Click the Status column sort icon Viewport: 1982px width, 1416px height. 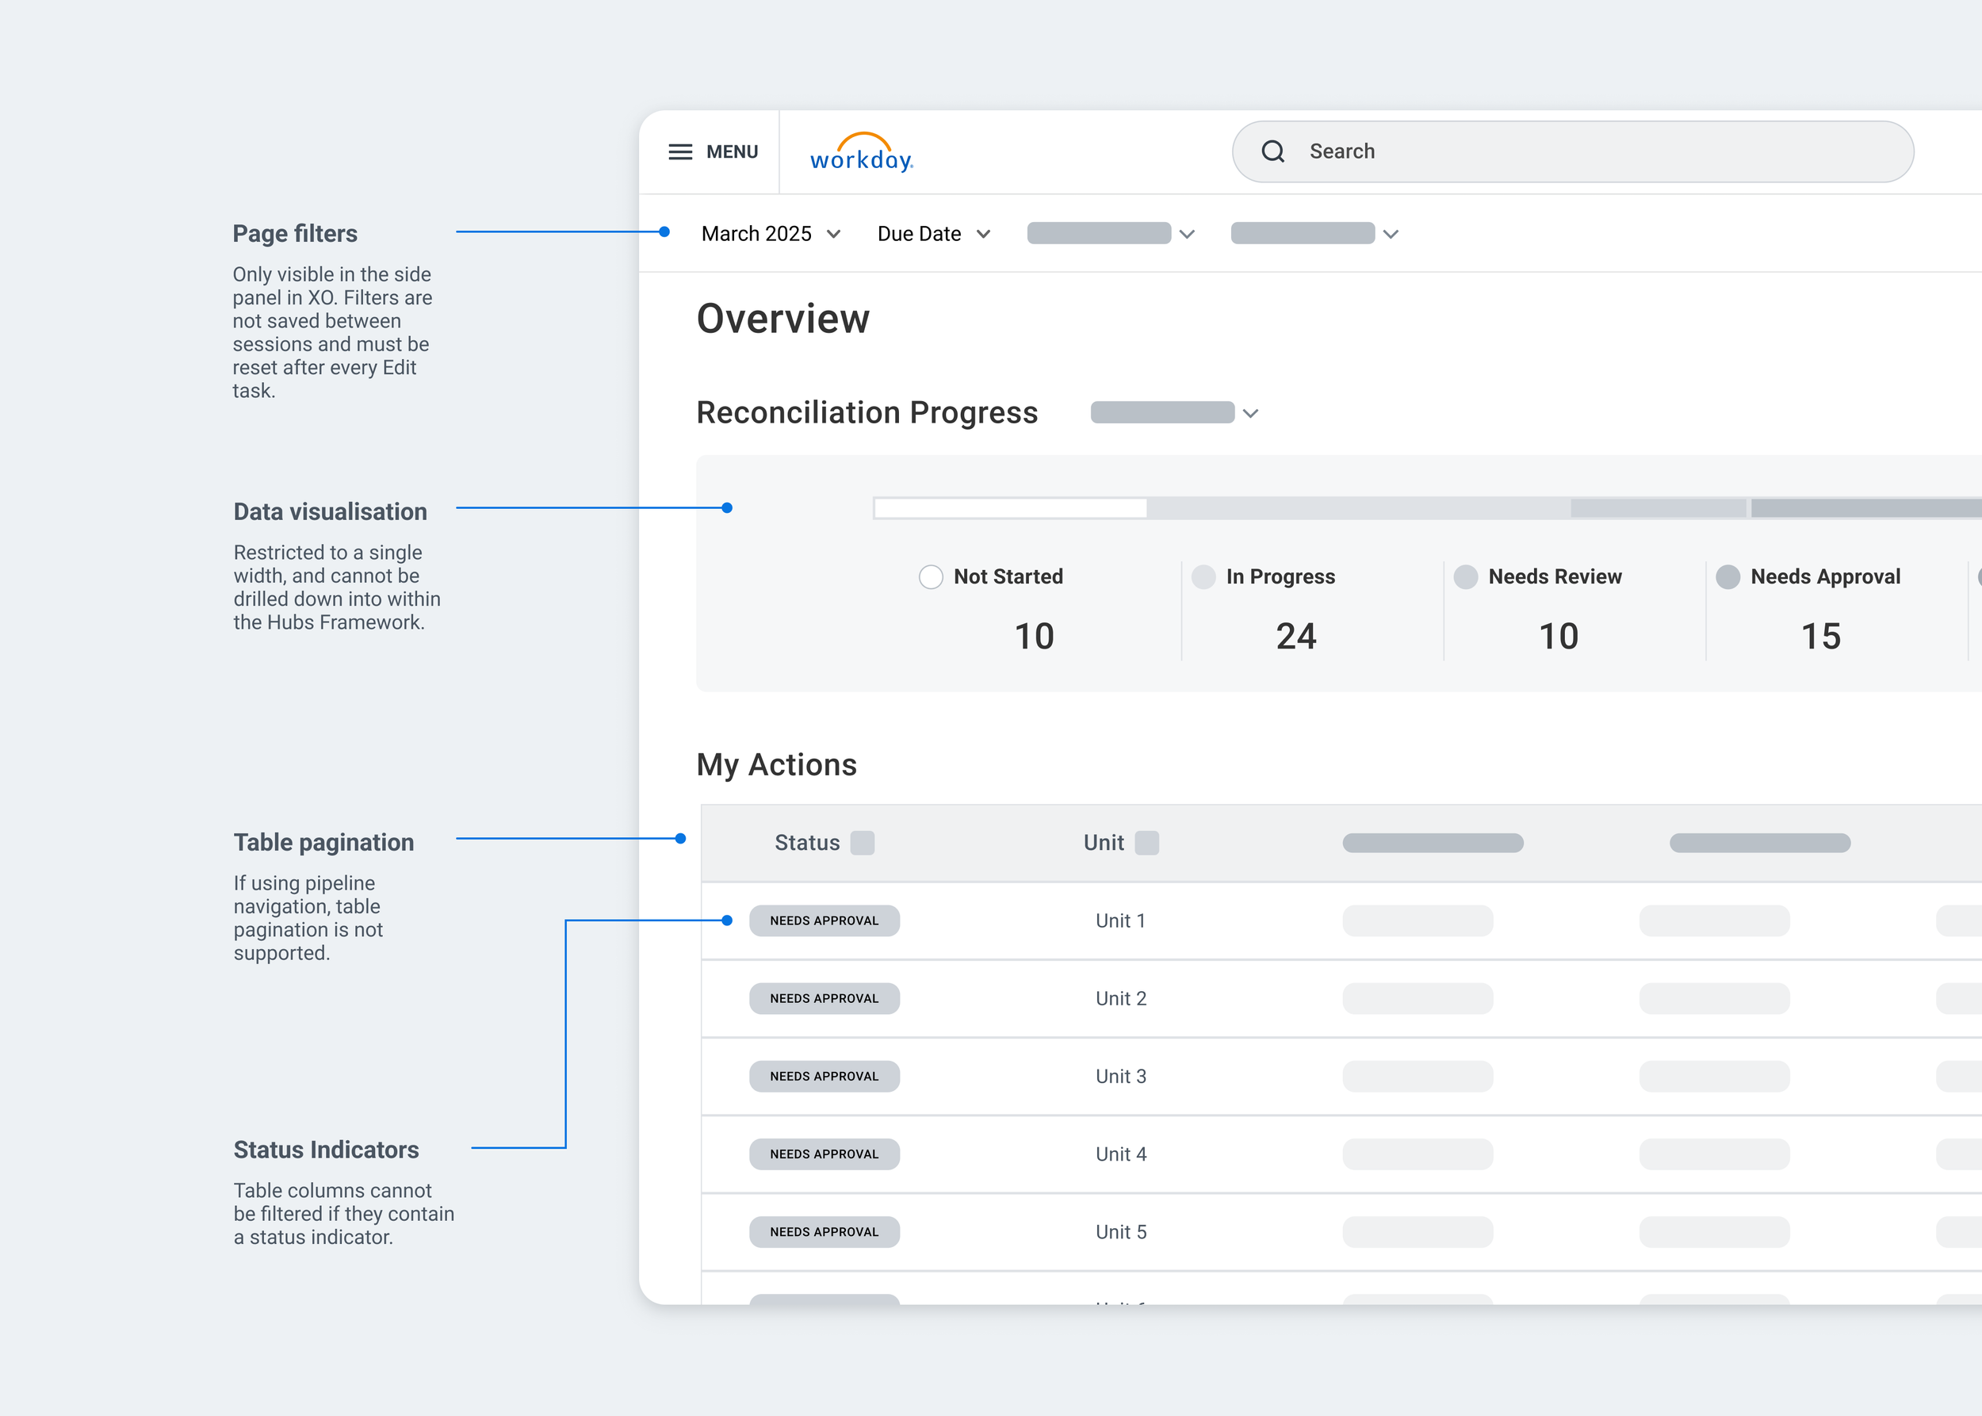coord(863,843)
